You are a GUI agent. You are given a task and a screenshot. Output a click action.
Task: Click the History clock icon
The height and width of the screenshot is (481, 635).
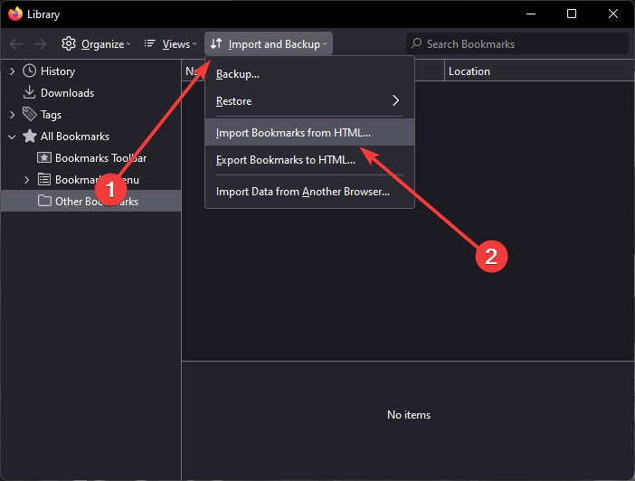[x=30, y=71]
